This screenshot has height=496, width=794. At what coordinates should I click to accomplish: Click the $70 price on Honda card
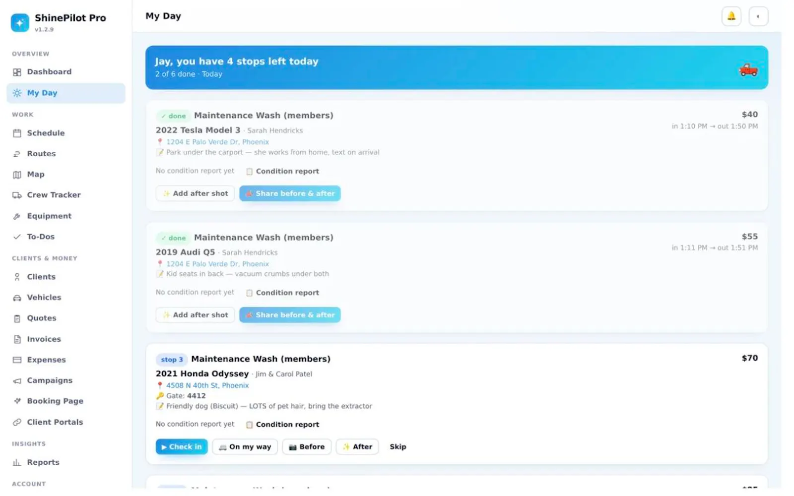tap(749, 358)
